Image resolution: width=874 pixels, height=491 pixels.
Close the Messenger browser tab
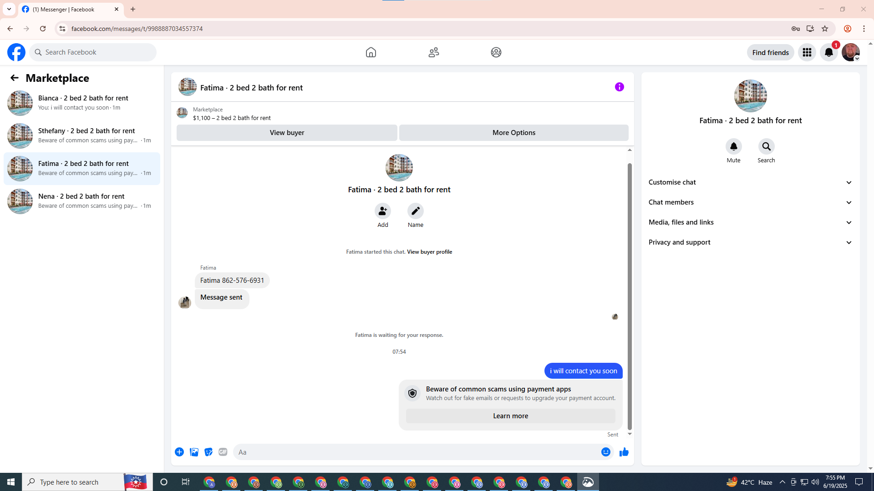[117, 9]
